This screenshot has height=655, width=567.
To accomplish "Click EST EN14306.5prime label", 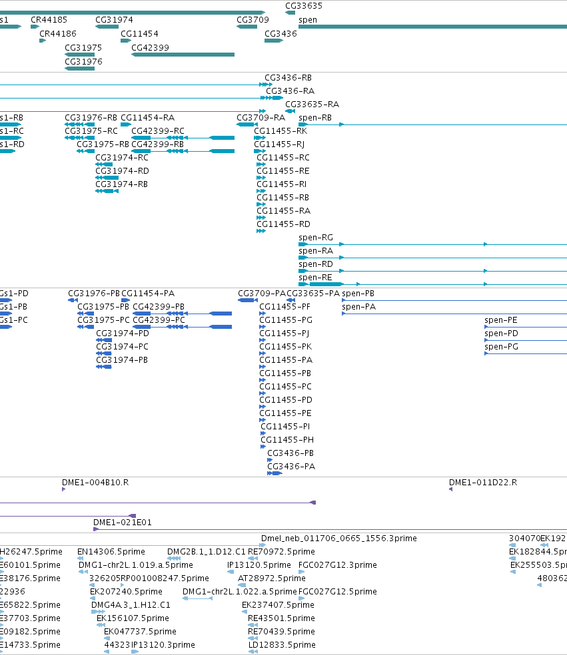I will [111, 552].
